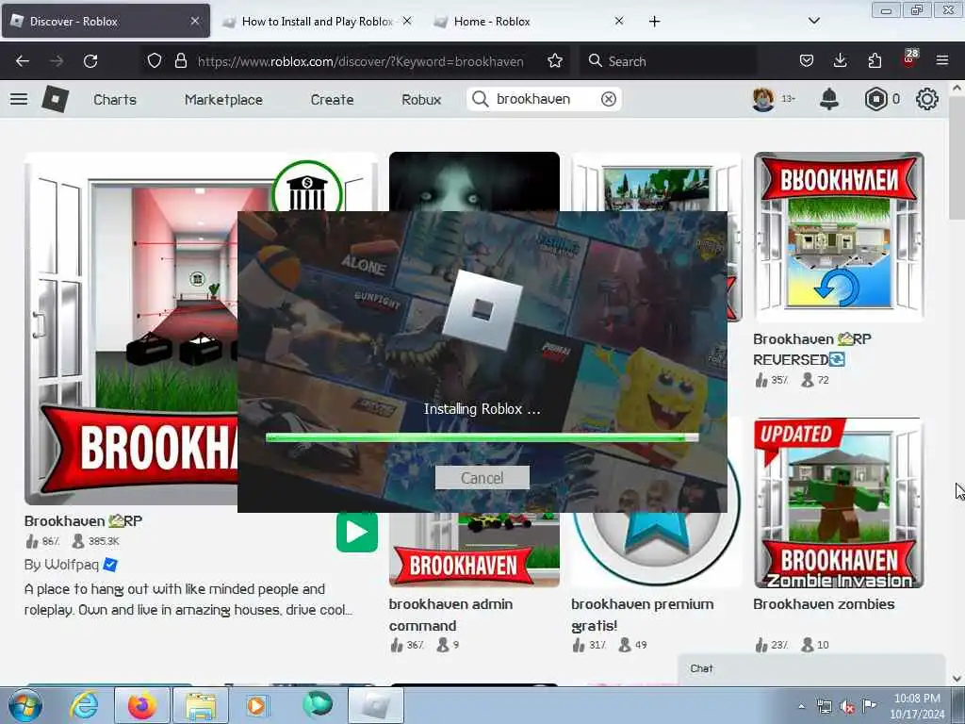Open the Roblox settings gear

click(927, 99)
